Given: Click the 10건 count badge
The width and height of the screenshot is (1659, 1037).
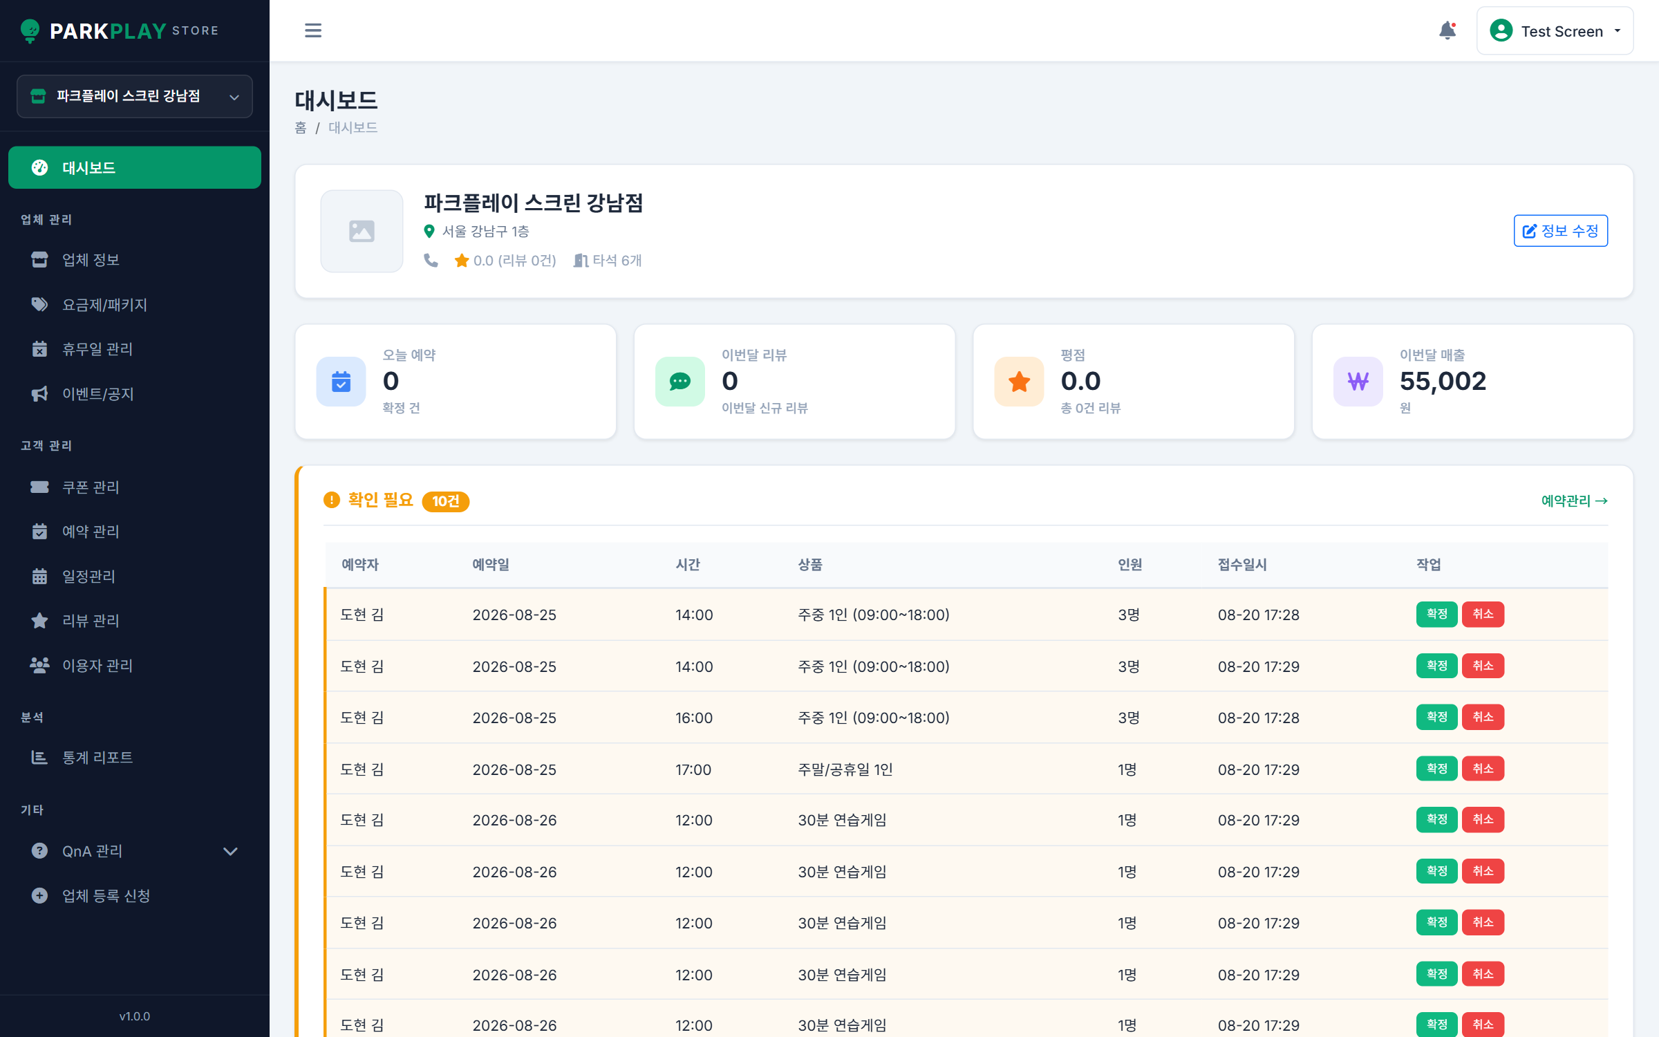Looking at the screenshot, I should coord(446,501).
